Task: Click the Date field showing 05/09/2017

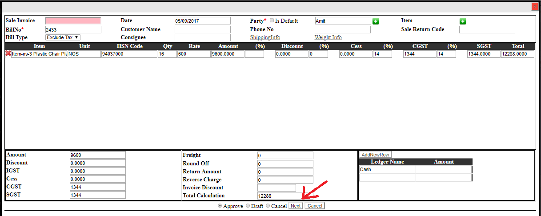Action: tap(202, 20)
